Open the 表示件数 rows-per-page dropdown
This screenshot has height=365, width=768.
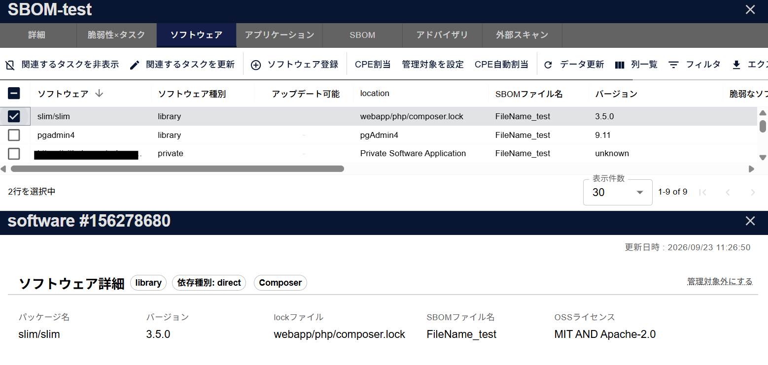click(618, 192)
